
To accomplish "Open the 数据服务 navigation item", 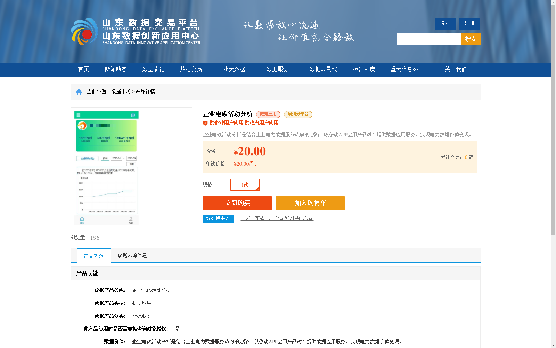I will pos(278,69).
